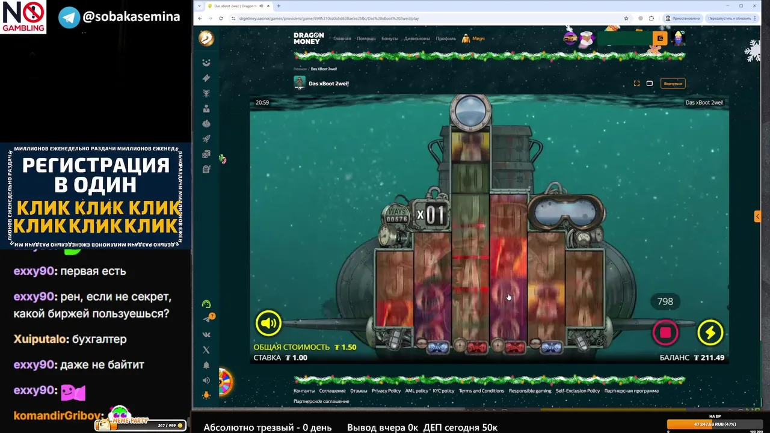This screenshot has height=433, width=770.
Task: Open the wallet deposit button
Action: click(660, 38)
